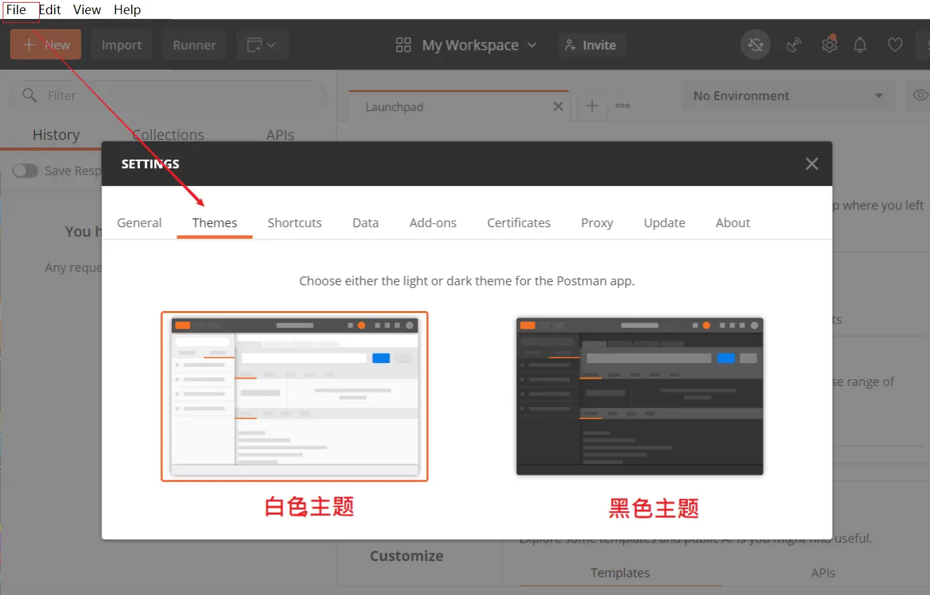Screen dimensions: 930x595
Task: Expand the My Workspace chevron
Action: 533,45
